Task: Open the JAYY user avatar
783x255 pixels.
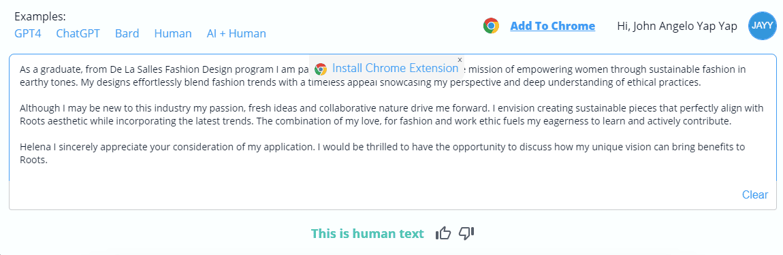Action: (x=763, y=26)
